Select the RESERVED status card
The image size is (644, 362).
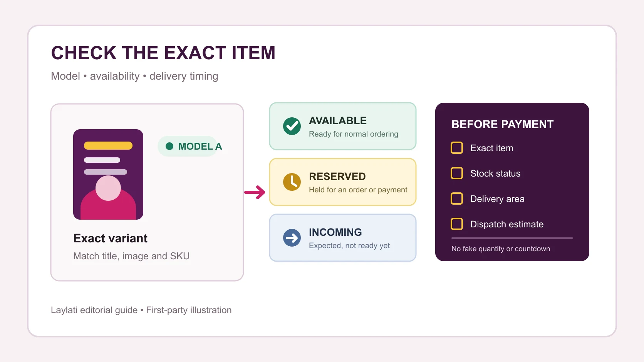[x=343, y=182]
